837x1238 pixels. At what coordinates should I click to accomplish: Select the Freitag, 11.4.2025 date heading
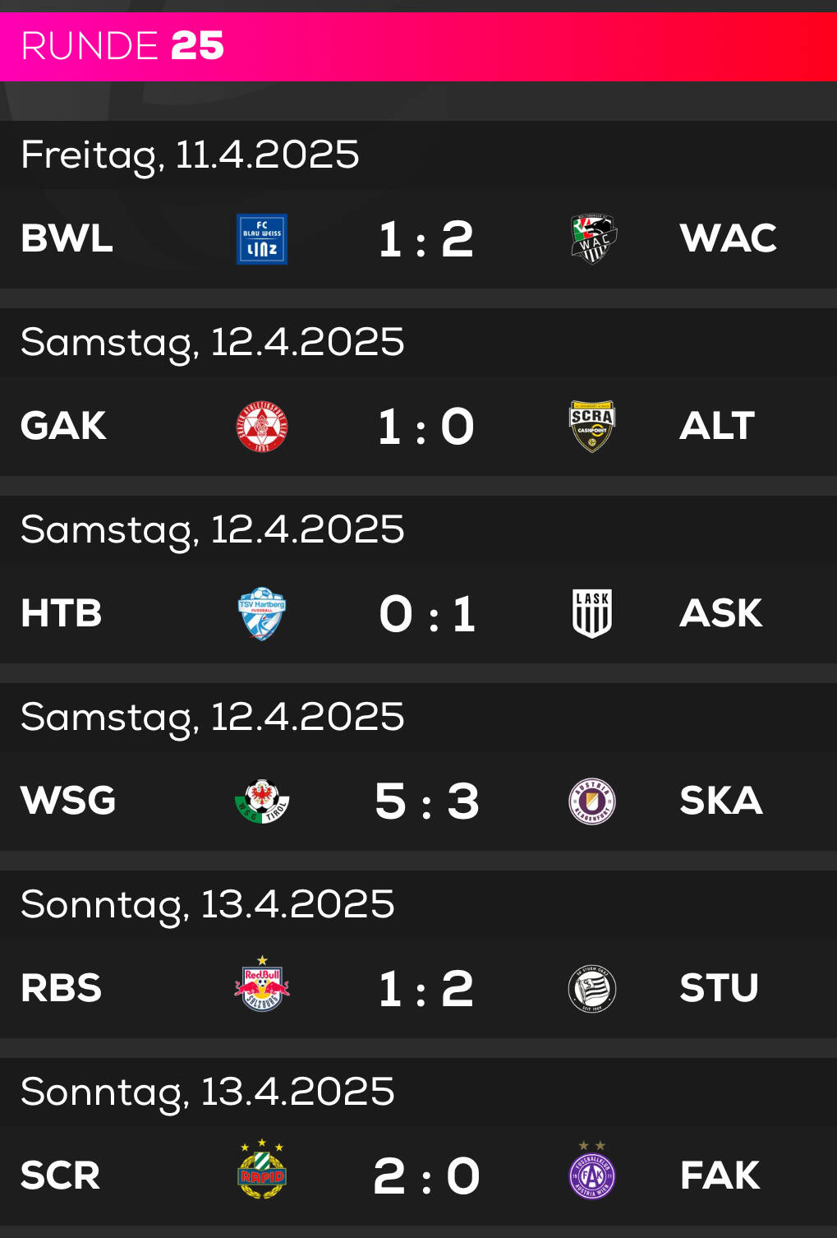tap(190, 155)
